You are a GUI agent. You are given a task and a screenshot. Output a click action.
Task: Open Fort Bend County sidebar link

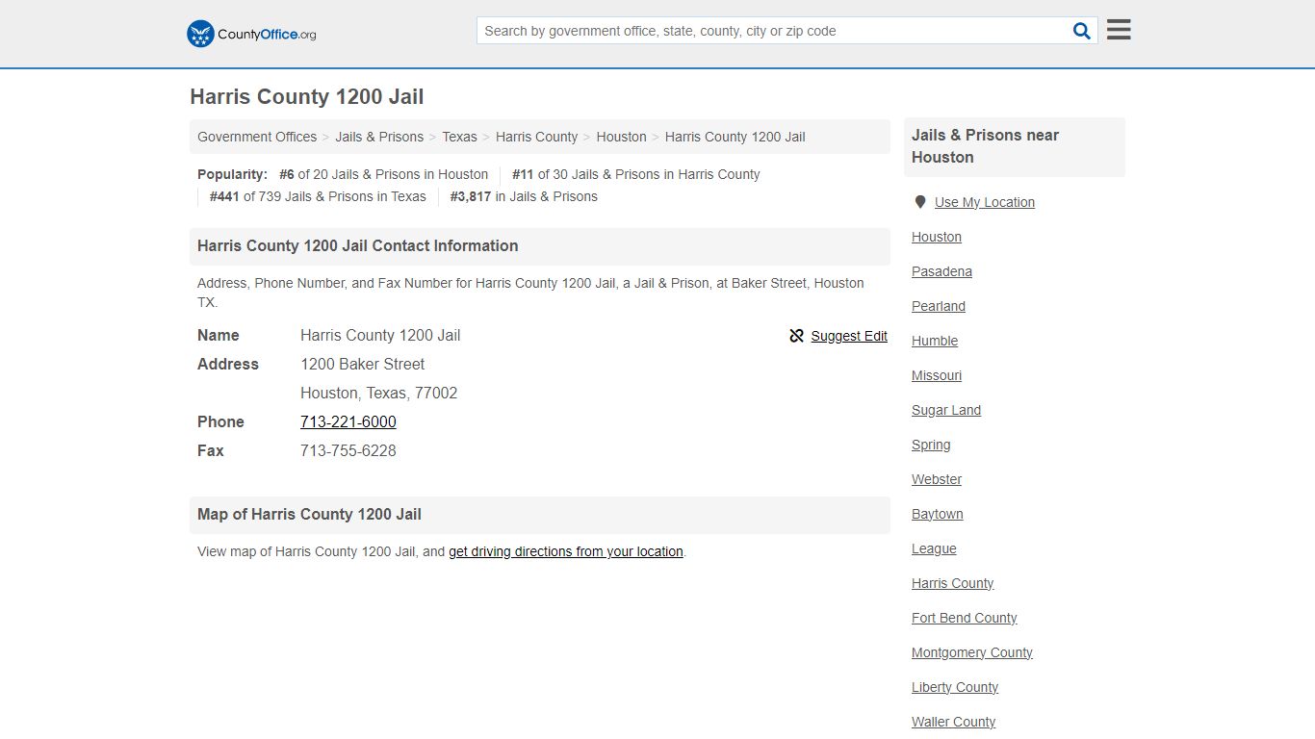tap(964, 618)
